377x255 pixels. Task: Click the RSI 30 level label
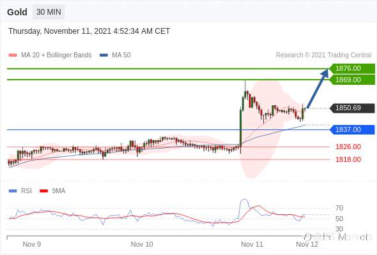pyautogui.click(x=339, y=229)
